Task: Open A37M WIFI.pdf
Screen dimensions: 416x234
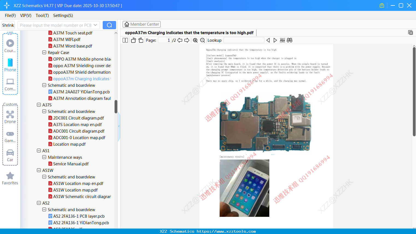Action: tap(64, 40)
